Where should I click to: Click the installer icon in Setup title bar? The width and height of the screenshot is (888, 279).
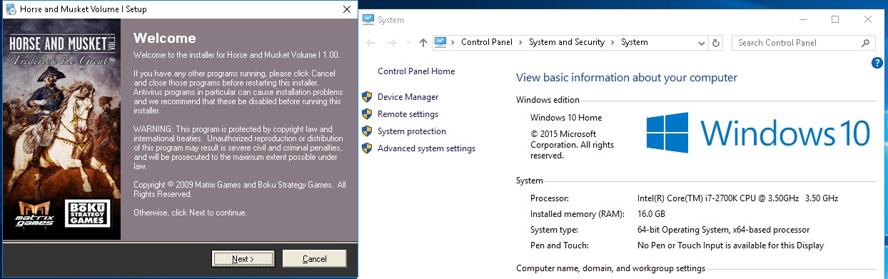coord(11,9)
